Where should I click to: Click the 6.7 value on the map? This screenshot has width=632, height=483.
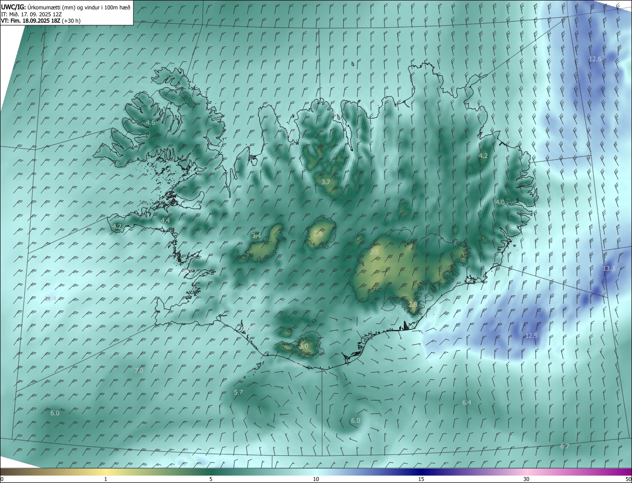coord(564,446)
